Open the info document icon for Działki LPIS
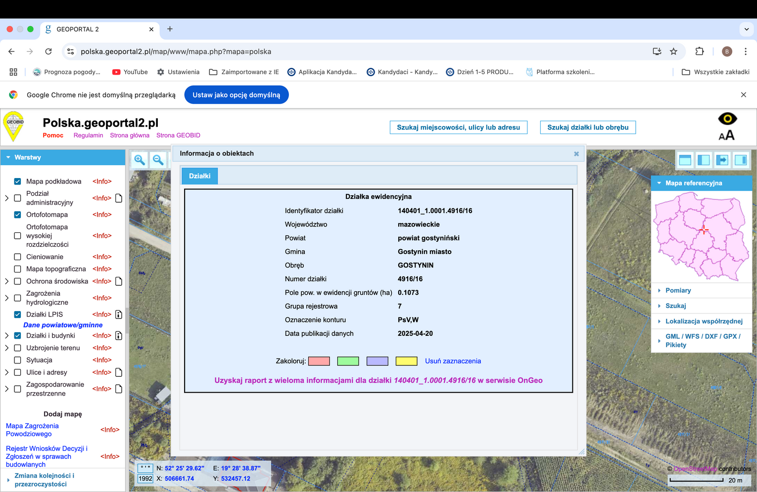The width and height of the screenshot is (757, 492). (119, 314)
